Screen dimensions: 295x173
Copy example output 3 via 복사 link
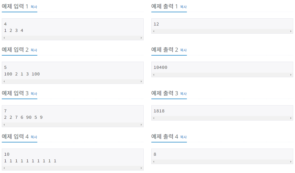click(184, 94)
